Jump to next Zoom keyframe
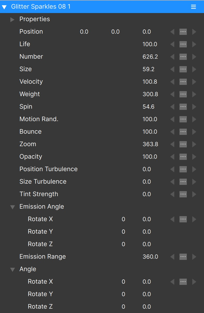This screenshot has width=204, height=313. click(194, 144)
